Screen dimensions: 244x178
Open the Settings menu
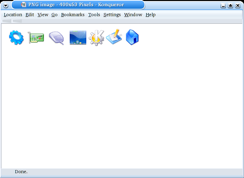pyautogui.click(x=112, y=15)
